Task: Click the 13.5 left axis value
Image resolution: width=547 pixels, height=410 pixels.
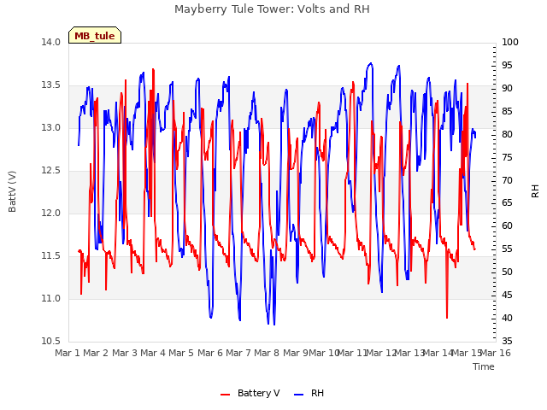Action: click(50, 85)
